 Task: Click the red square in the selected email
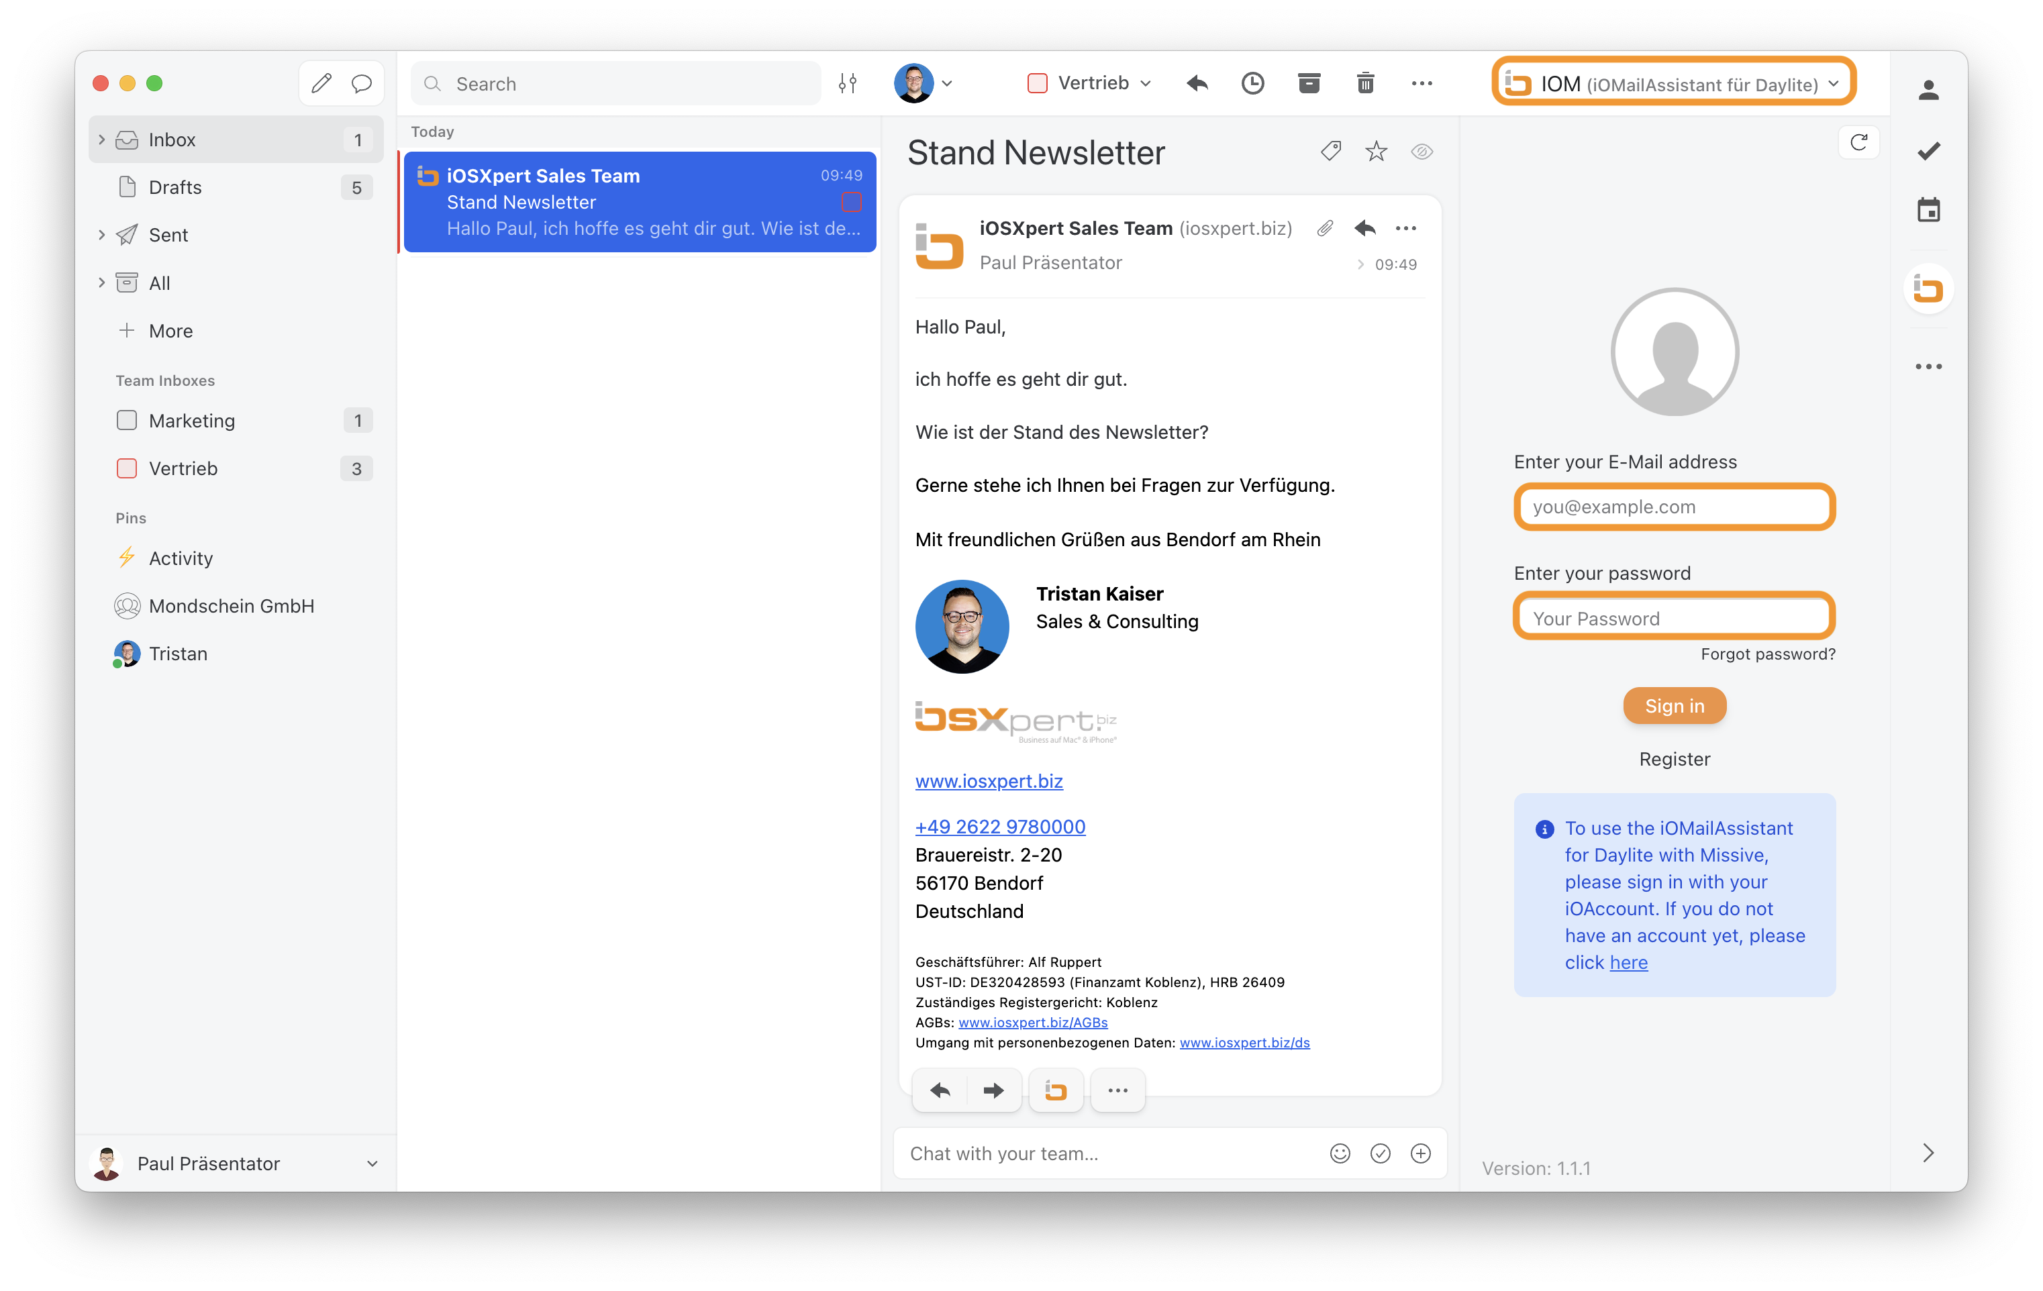851,202
